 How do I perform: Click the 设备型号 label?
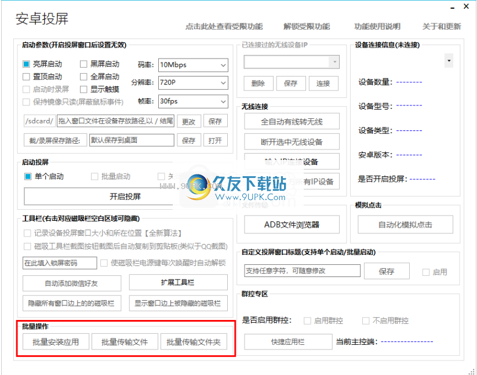click(x=376, y=106)
